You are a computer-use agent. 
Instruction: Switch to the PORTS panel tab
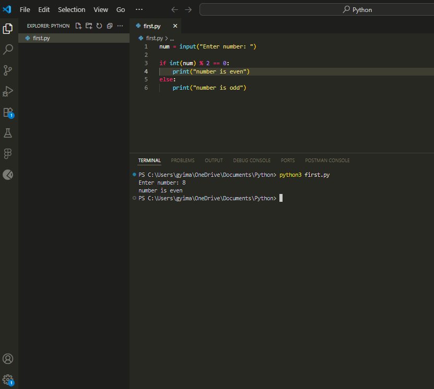click(288, 161)
